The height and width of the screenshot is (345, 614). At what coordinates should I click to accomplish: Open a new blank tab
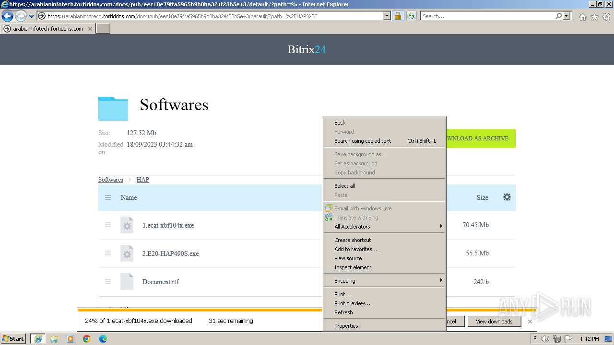[103, 29]
